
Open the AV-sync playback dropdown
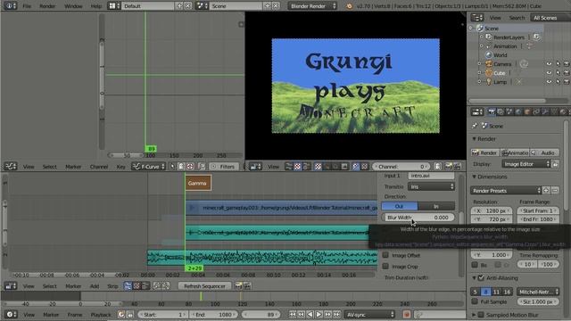pyautogui.click(x=369, y=315)
